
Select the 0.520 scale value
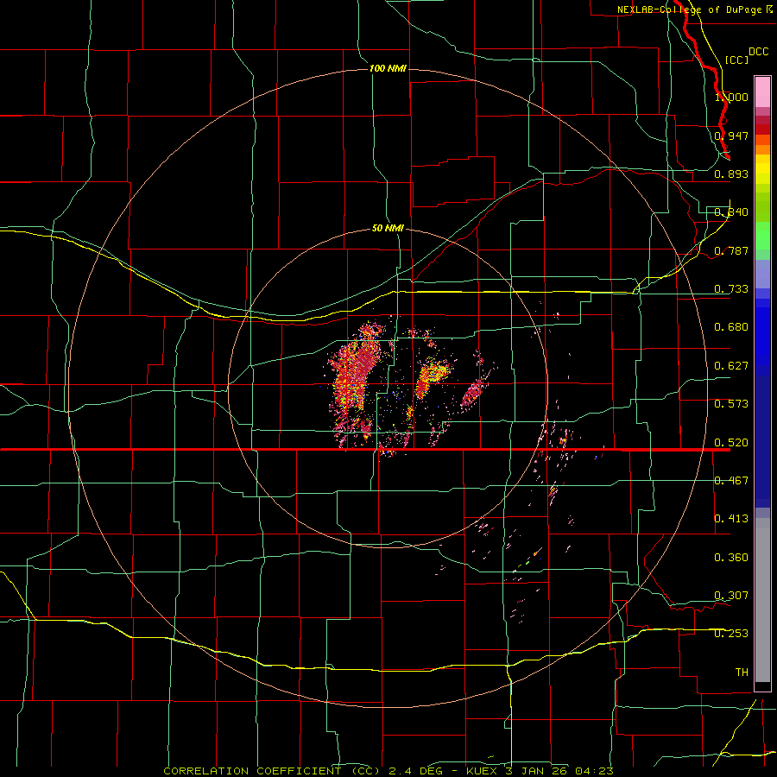point(731,442)
